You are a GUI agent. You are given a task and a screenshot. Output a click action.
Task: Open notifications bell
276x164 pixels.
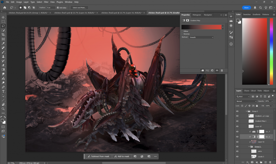click(255, 8)
